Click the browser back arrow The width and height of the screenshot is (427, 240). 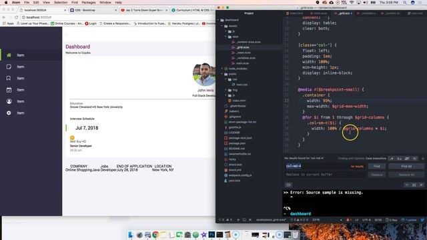[4, 17]
